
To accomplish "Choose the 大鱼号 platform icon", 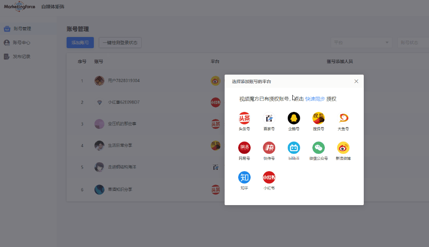I will click(x=343, y=119).
